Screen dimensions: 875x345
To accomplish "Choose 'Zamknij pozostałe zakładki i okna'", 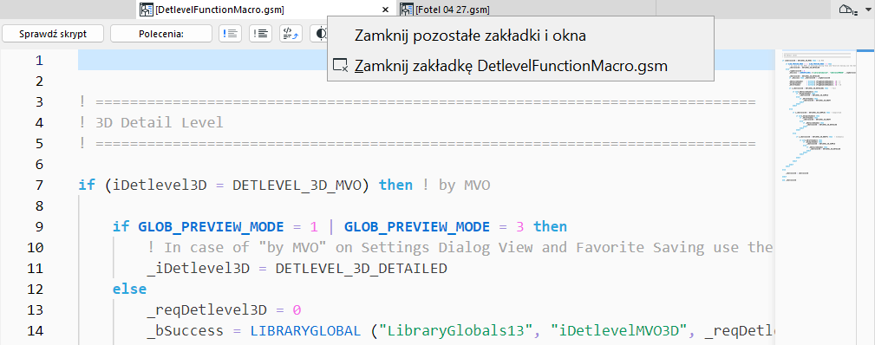I will click(x=520, y=36).
